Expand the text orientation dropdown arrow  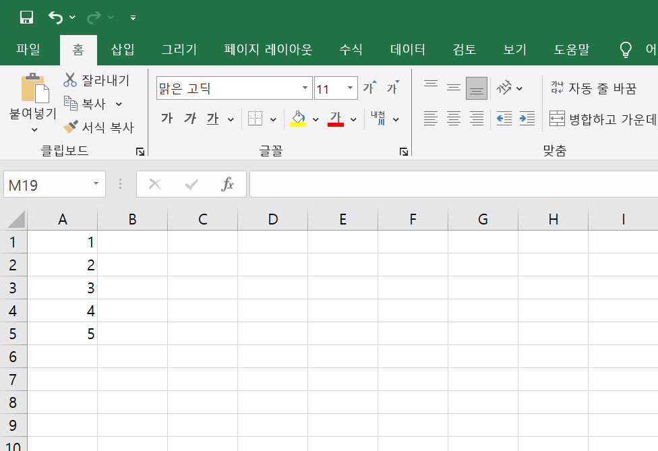(520, 88)
